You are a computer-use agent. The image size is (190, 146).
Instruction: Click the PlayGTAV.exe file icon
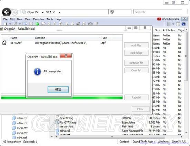(57, 122)
